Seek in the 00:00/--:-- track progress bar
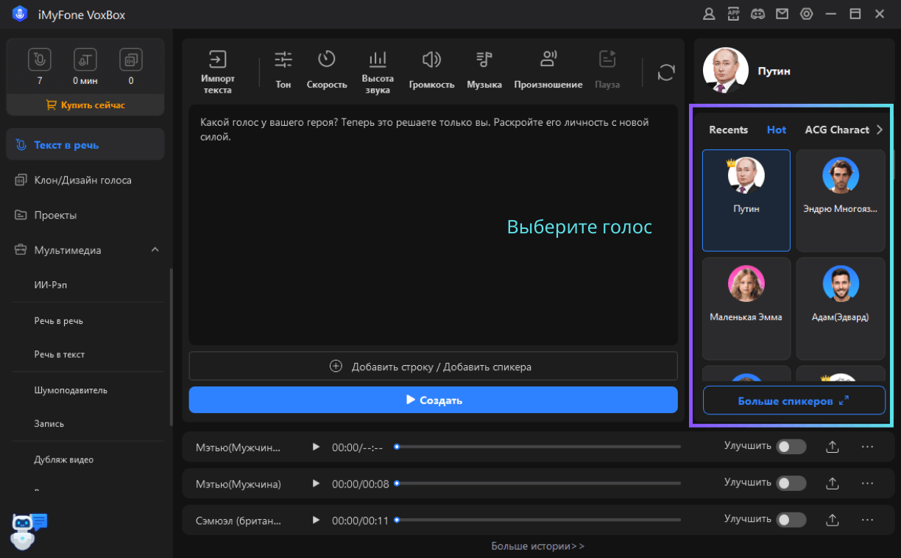The height and width of the screenshot is (558, 901). [x=538, y=447]
